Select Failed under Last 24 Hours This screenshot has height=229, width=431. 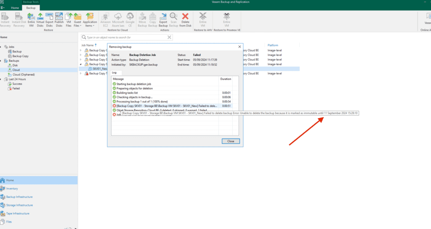tap(16, 88)
